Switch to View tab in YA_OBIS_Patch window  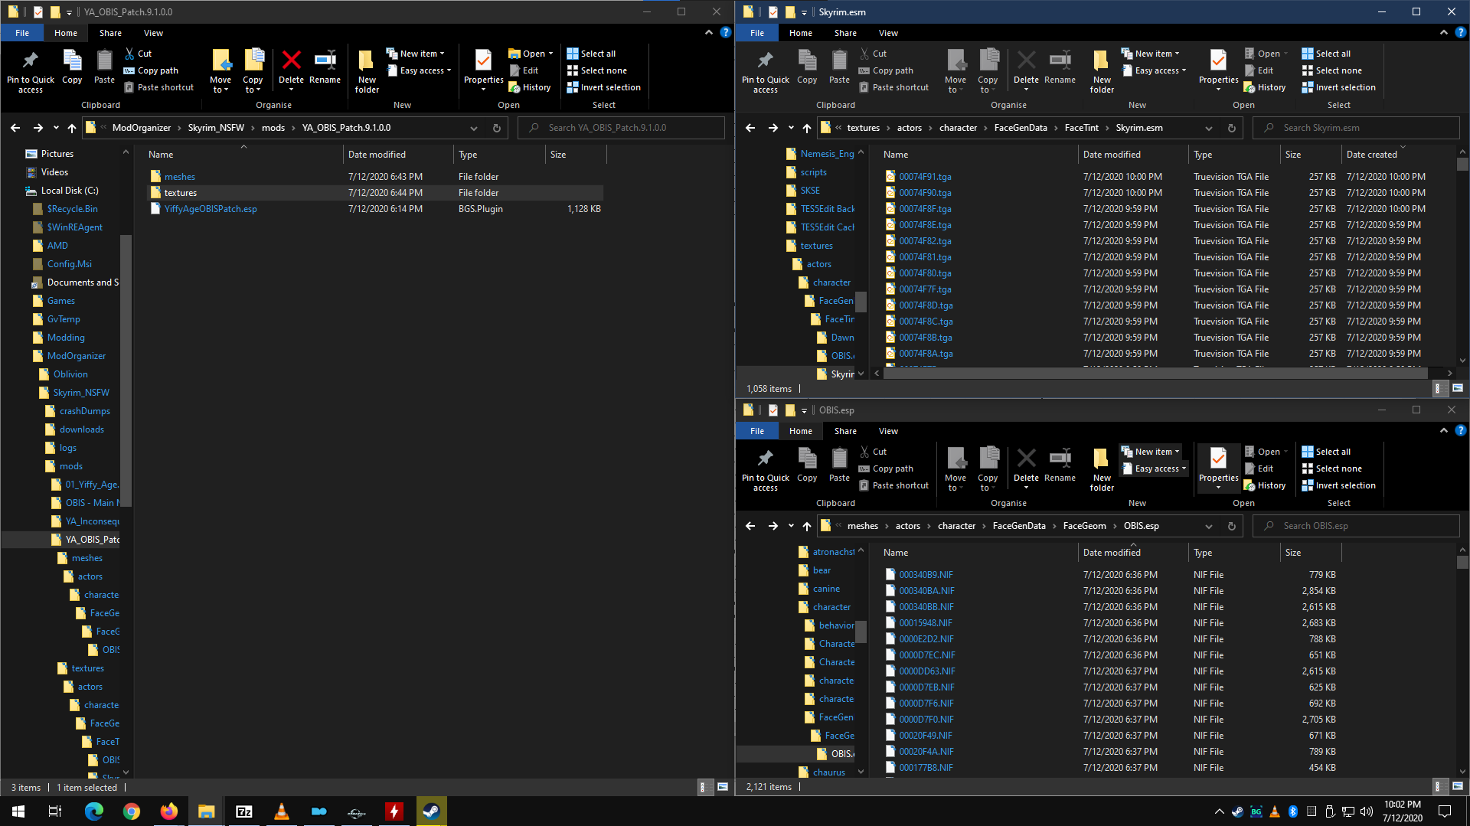(153, 33)
